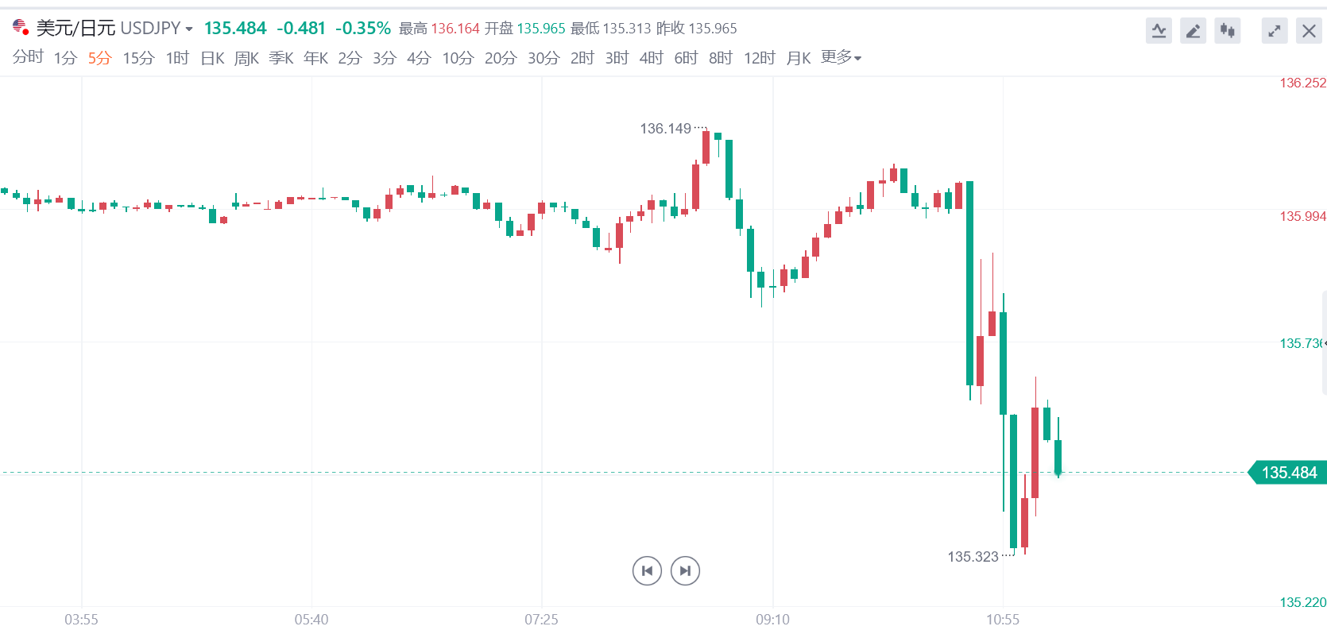Open the candlestick chart style icon
The width and height of the screenshot is (1327, 630).
[x=1228, y=31]
